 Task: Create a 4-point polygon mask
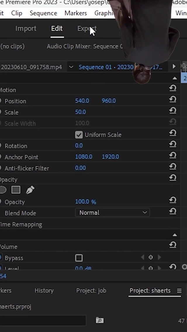(16, 190)
